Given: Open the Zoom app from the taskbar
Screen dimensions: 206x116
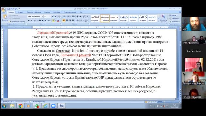Looking at the screenshot, I should (53, 106).
